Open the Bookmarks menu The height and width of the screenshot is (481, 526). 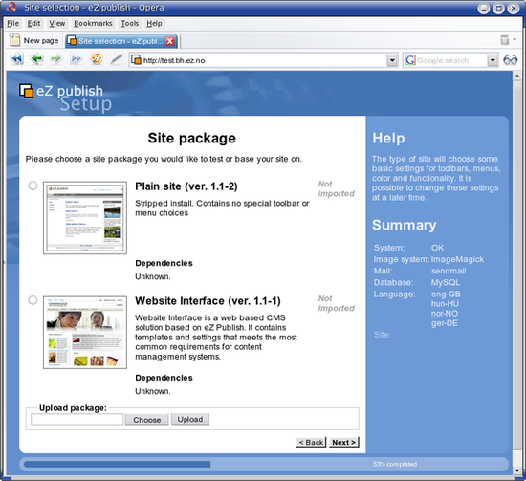pyautogui.click(x=93, y=24)
